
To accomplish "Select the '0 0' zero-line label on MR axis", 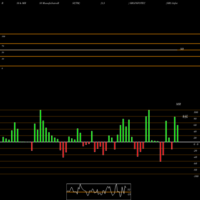I will [196, 144].
